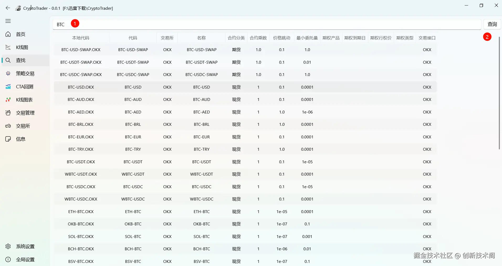The height and width of the screenshot is (266, 502).
Task: Click the 期权行权价 column header
Action: [381, 38]
